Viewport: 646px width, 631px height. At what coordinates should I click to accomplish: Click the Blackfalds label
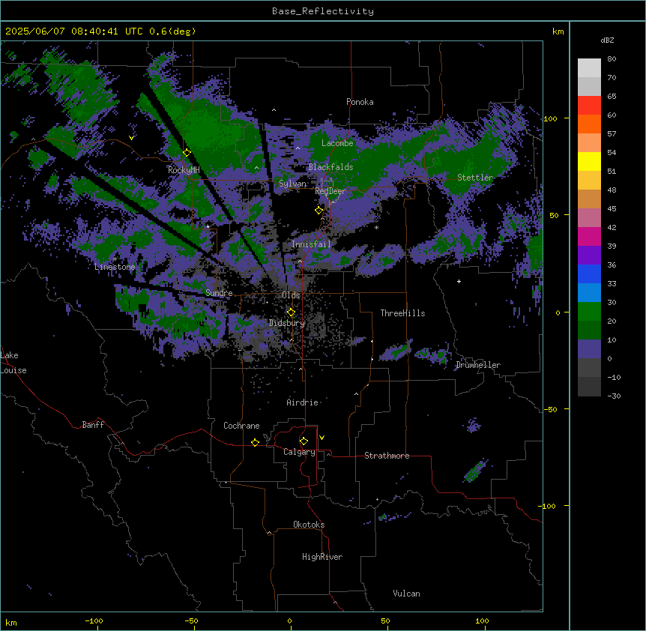coord(330,167)
